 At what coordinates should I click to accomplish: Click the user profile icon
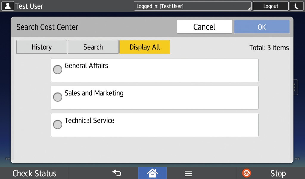(x=8, y=6)
